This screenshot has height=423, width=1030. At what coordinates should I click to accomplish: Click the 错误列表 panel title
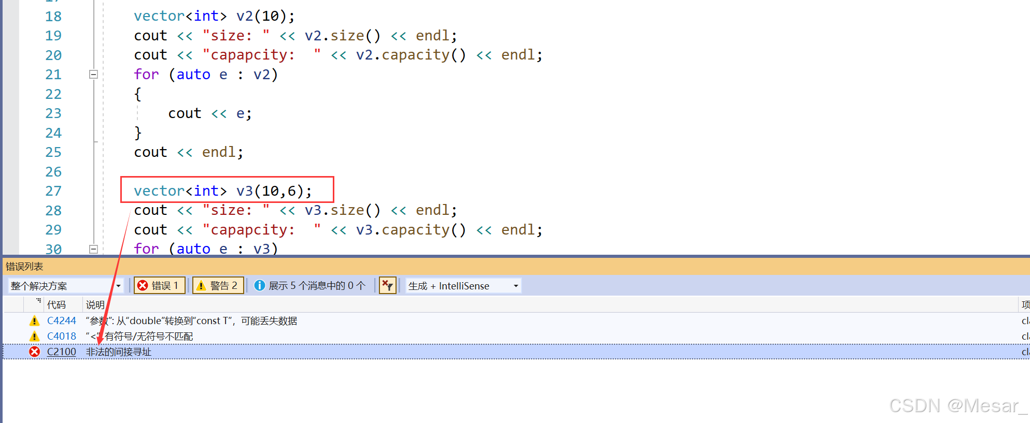[x=24, y=267]
